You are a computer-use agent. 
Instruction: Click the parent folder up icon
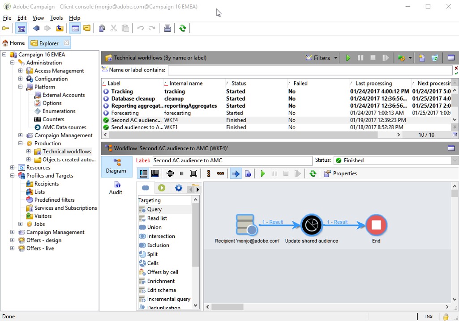[60, 28]
